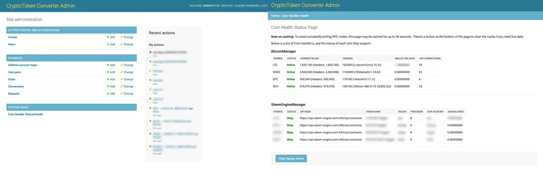543x174 pixels.
Task: Add a new User
Action: [x=111, y=44]
